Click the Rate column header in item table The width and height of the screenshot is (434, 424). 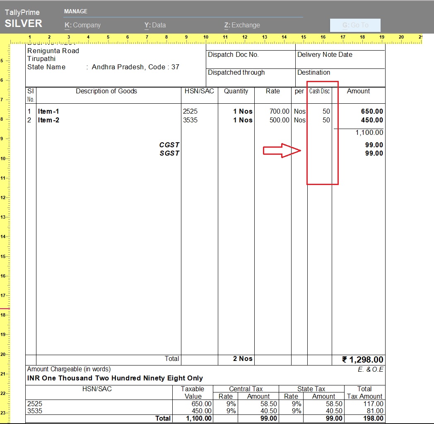click(272, 91)
